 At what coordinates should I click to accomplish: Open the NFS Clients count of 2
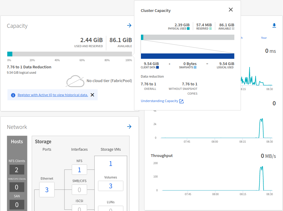tap(17, 170)
